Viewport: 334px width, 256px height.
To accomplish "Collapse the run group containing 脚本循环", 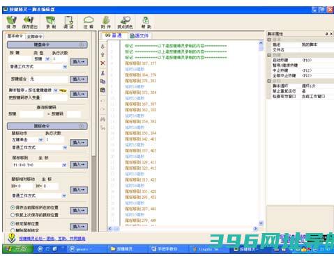I will [x=269, y=81].
